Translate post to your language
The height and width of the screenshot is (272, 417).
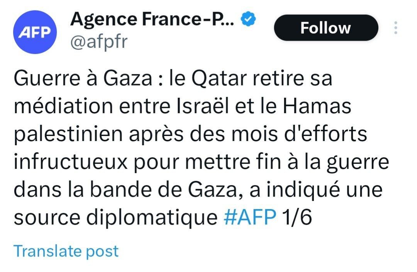point(66,252)
